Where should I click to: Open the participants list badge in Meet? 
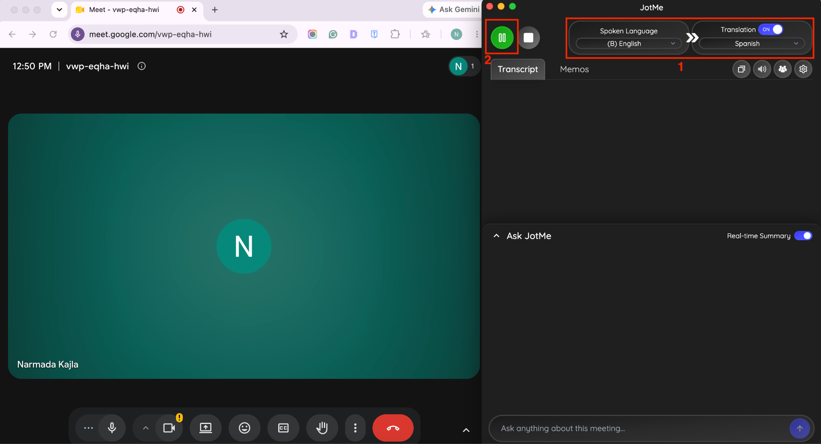click(x=464, y=66)
